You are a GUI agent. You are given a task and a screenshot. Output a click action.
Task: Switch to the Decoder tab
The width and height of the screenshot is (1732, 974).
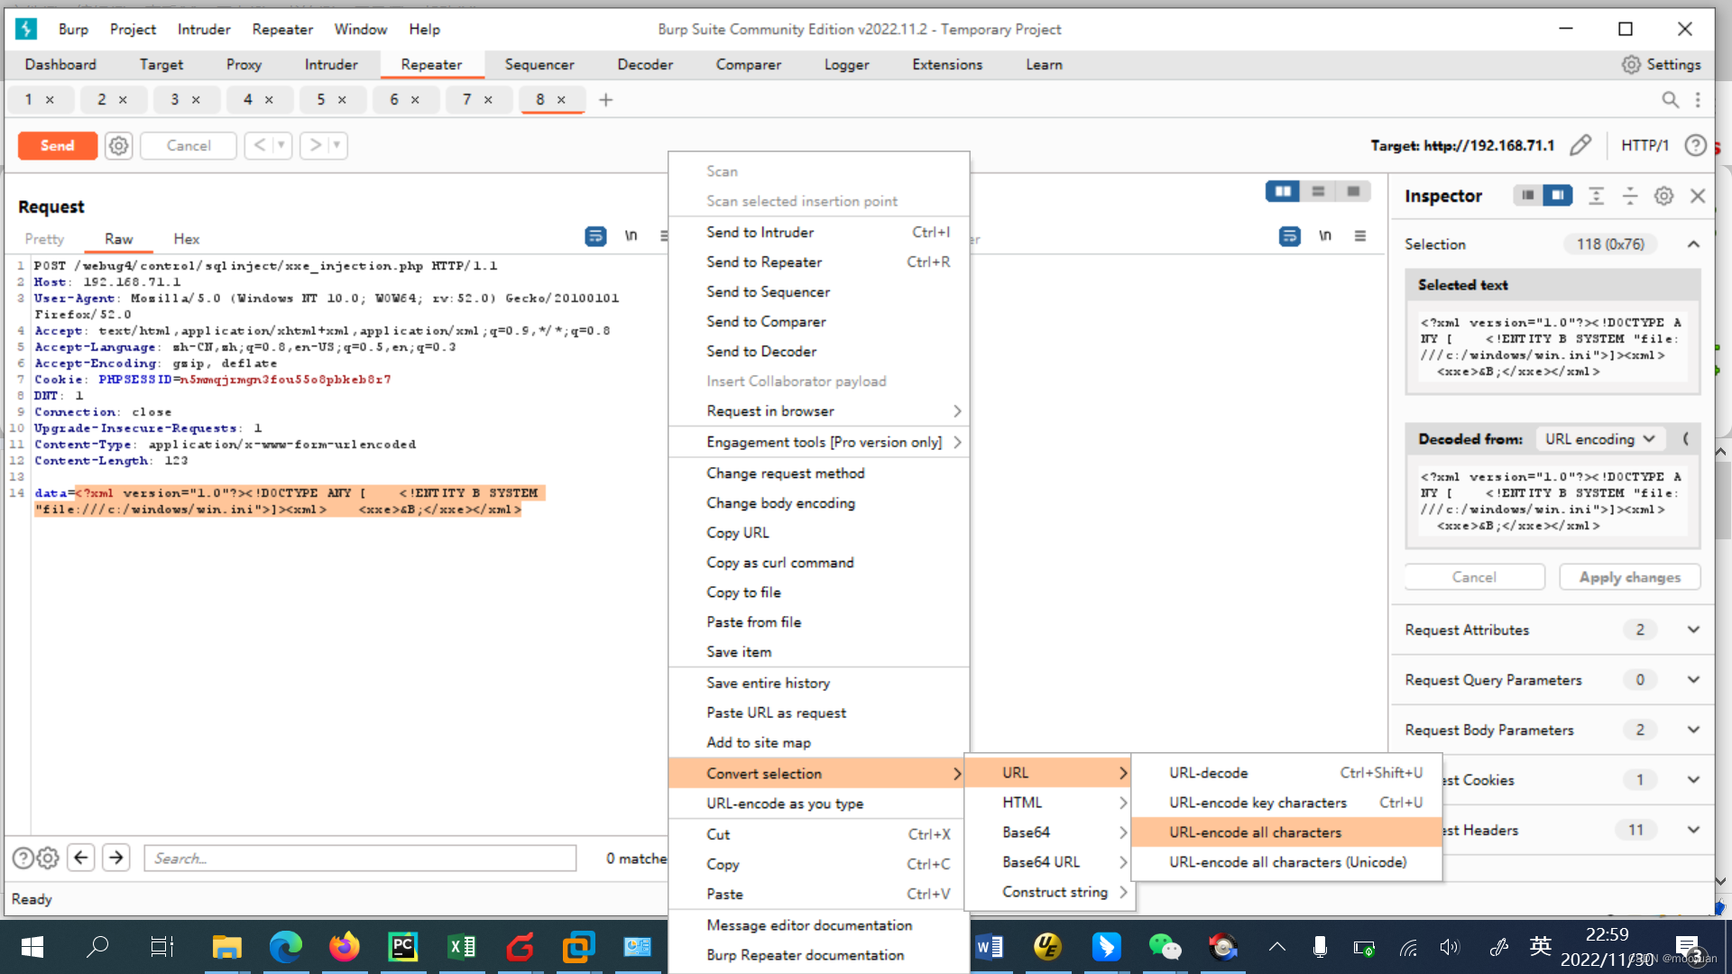[x=645, y=64]
